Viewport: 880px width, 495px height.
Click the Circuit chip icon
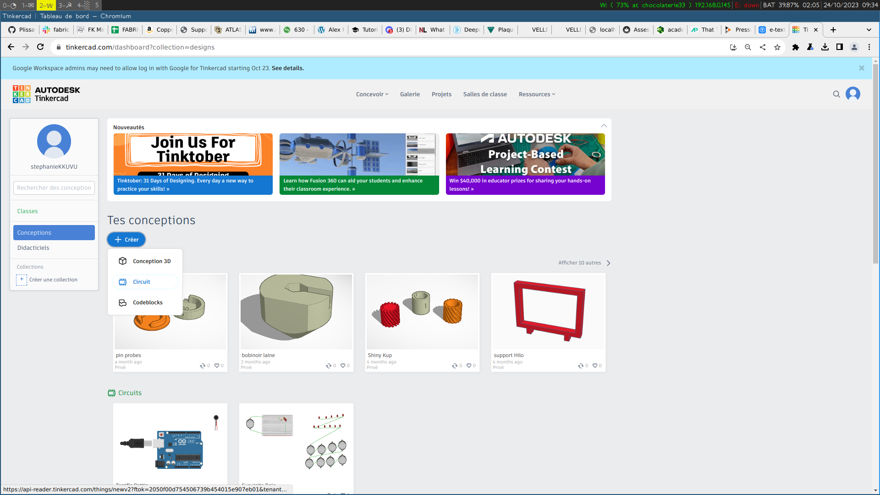point(122,282)
